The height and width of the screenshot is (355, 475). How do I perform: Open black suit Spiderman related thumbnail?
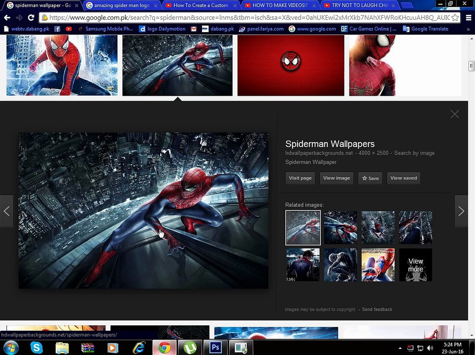(340, 265)
